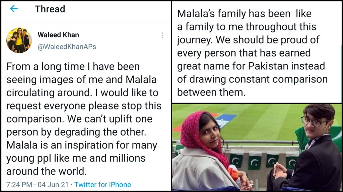Tap the blue back arrow
The width and height of the screenshot is (343, 192).
[14, 9]
